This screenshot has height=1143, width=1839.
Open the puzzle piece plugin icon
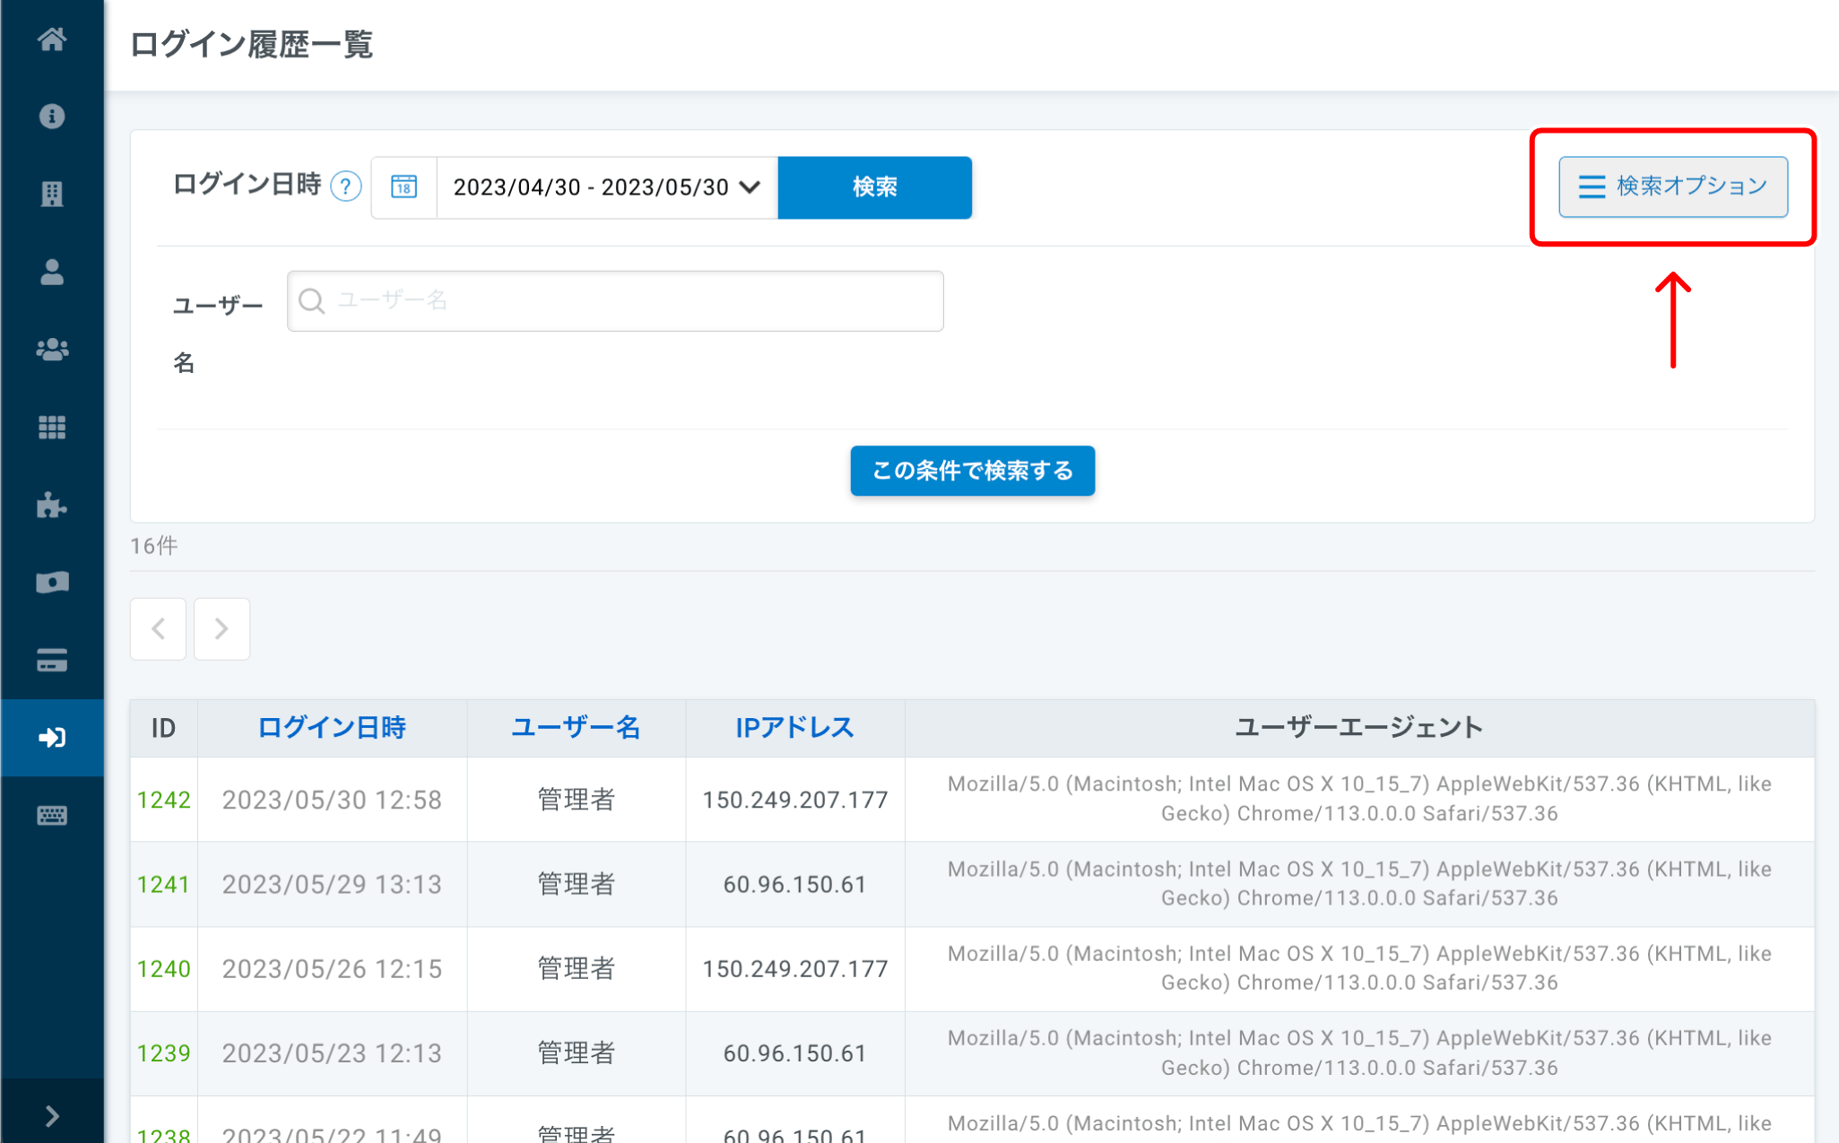[x=52, y=506]
